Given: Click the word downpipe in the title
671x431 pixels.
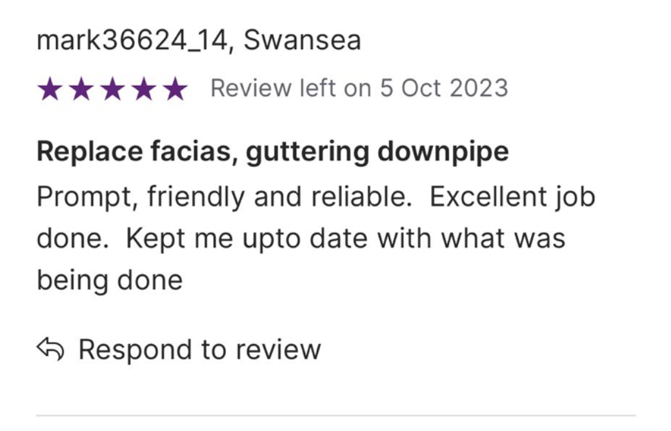Looking at the screenshot, I should coord(443,152).
